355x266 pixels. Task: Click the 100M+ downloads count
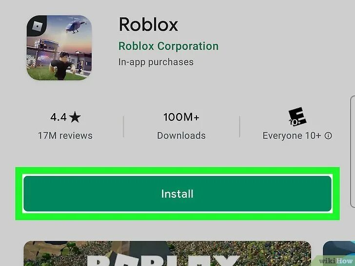tap(181, 117)
